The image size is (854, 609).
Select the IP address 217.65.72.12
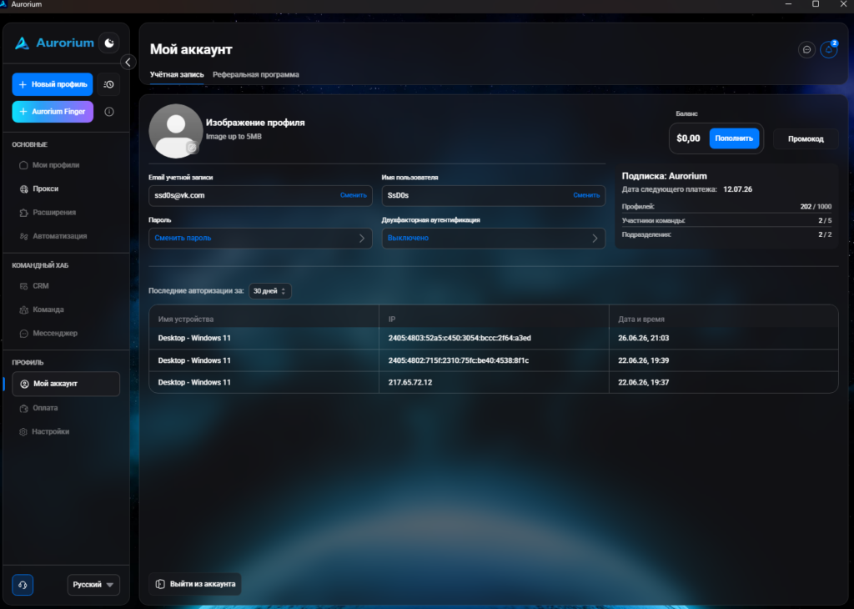pyautogui.click(x=410, y=382)
